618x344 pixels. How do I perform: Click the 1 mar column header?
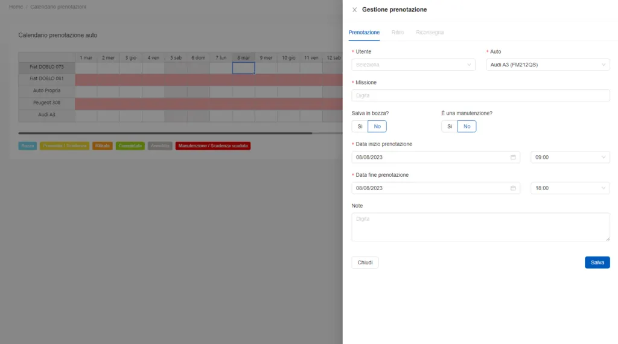(86, 57)
